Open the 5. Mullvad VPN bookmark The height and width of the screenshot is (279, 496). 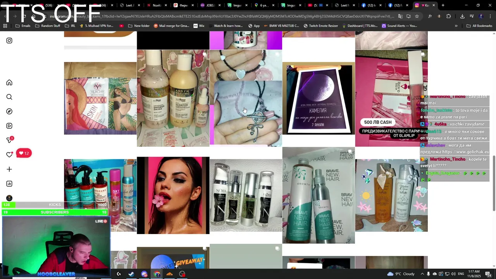click(x=96, y=26)
